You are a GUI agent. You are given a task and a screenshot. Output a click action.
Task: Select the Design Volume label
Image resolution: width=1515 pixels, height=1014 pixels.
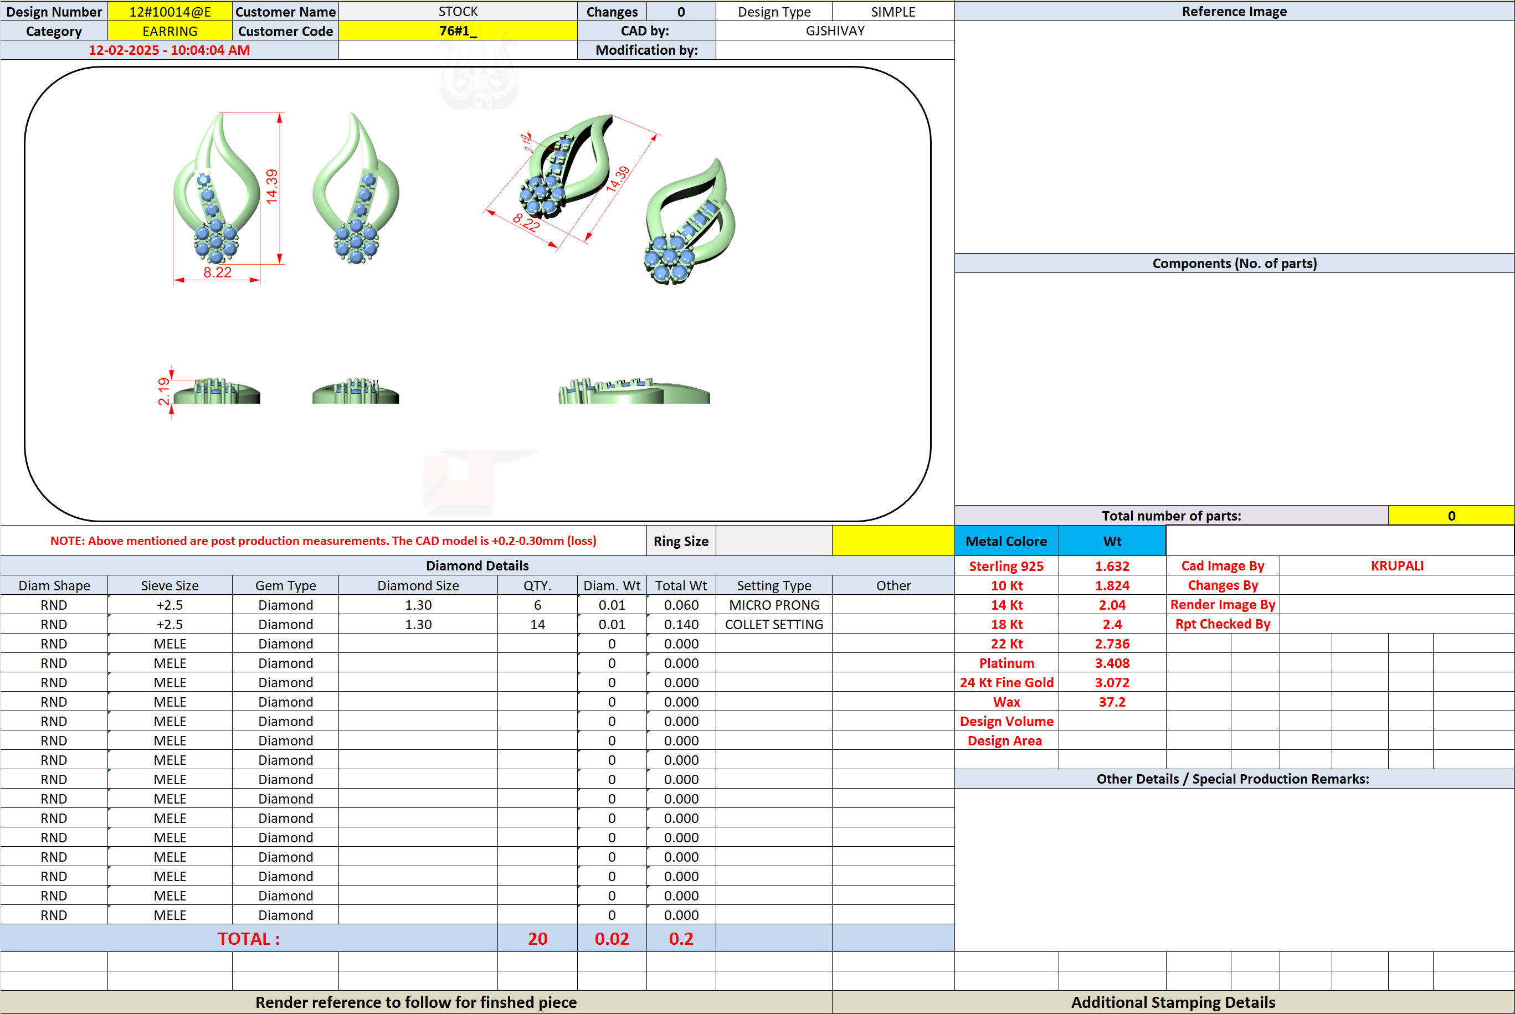click(1006, 721)
